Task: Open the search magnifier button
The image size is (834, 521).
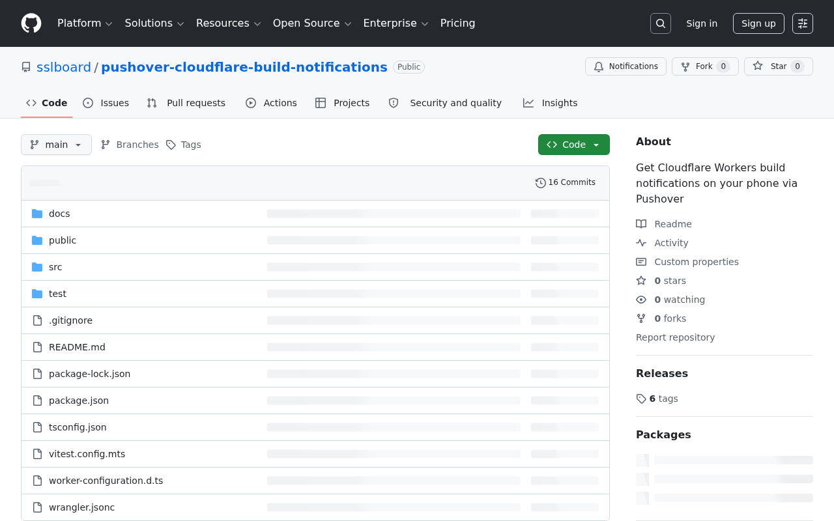Action: (x=661, y=23)
